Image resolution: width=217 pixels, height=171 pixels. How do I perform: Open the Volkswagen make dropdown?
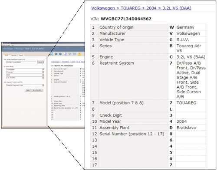(25, 69)
